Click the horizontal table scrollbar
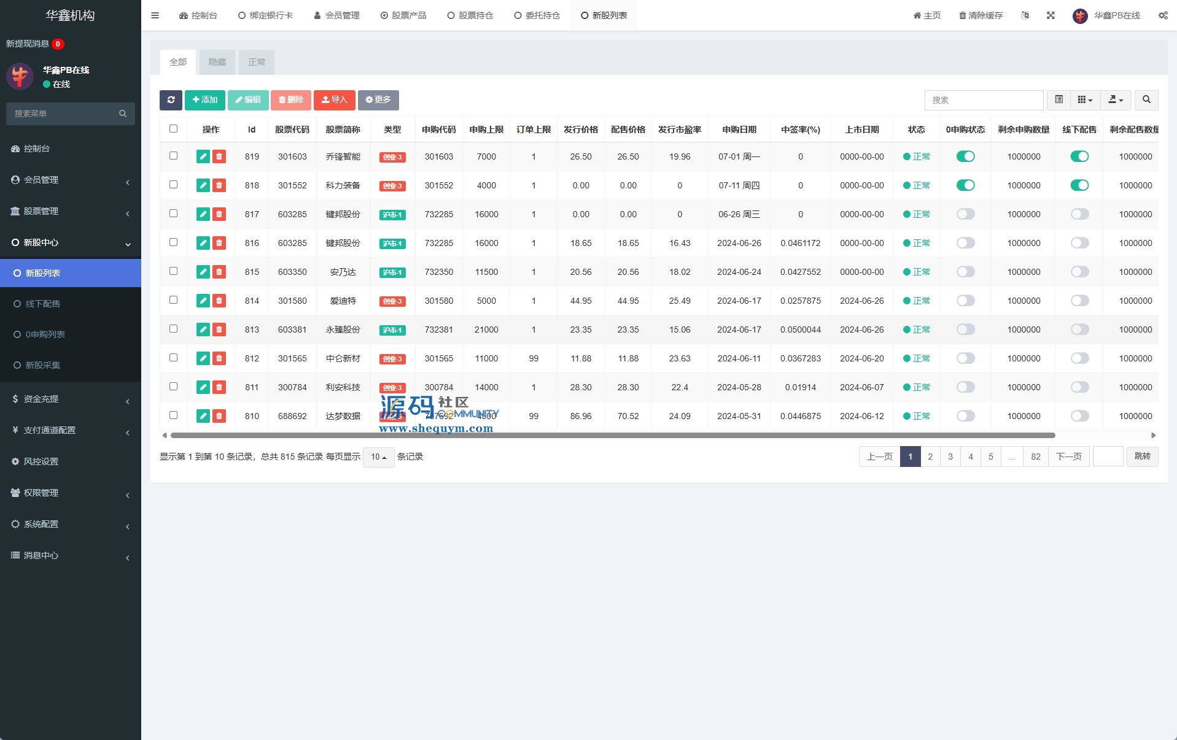Viewport: 1177px width, 740px height. point(613,436)
